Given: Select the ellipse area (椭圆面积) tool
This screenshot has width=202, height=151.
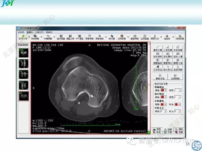Looking at the screenshot, I should point(158,61).
